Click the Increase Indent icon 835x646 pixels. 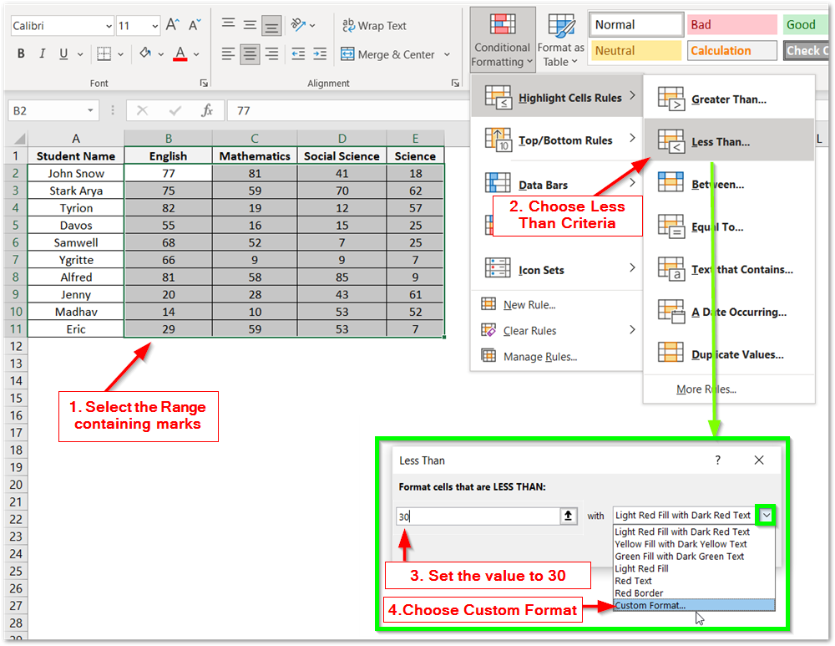click(x=321, y=54)
